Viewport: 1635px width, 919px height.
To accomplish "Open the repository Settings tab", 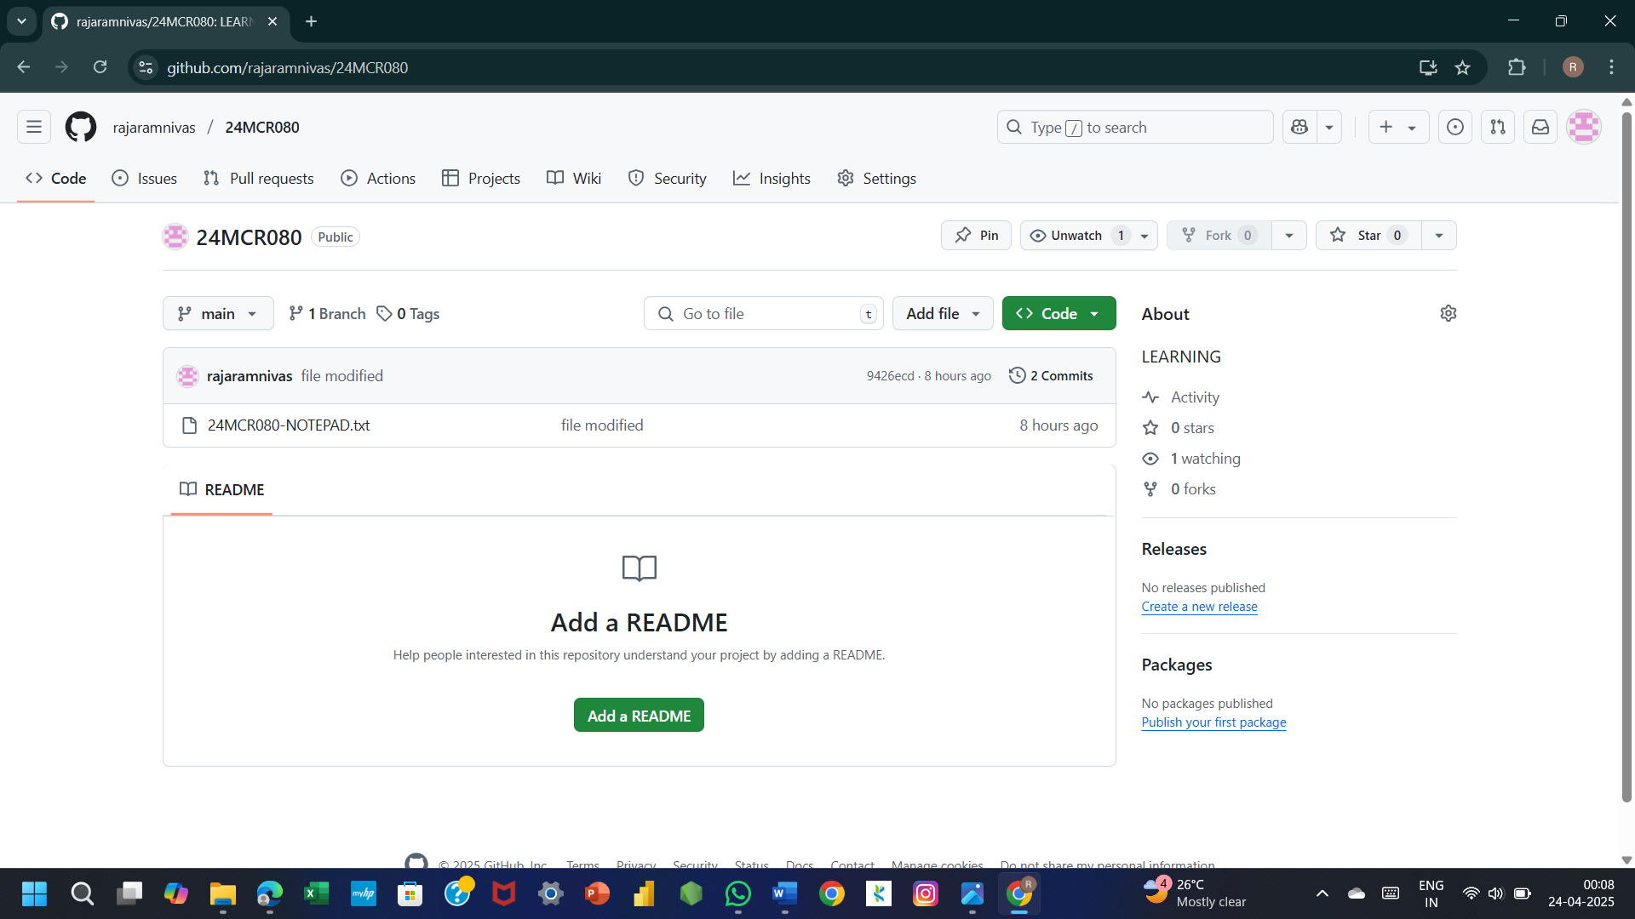I will point(876,178).
